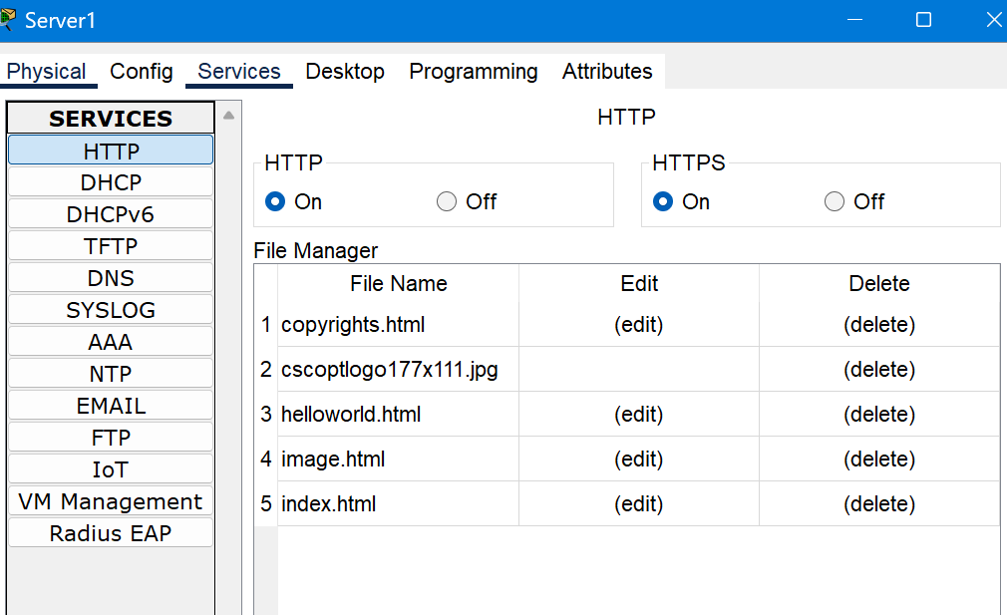Image resolution: width=1007 pixels, height=615 pixels.
Task: Maximize the Server1 window
Action: point(923,20)
